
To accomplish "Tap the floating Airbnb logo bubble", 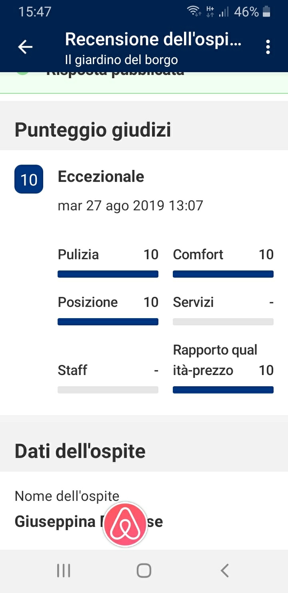I will (x=125, y=524).
